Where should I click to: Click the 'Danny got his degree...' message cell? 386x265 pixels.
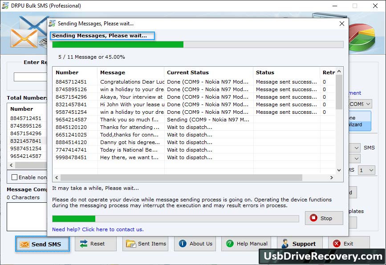pyautogui.click(x=131, y=142)
